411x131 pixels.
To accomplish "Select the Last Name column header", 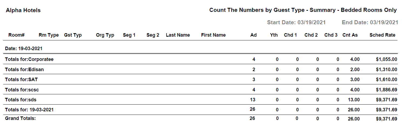I will click(x=178, y=35).
